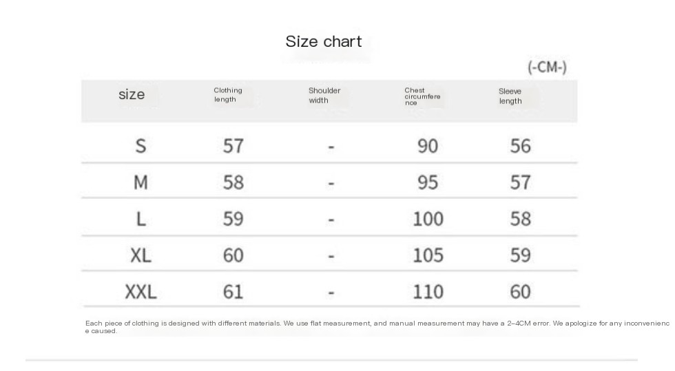Click the "Shoulder width" column header

324,95
